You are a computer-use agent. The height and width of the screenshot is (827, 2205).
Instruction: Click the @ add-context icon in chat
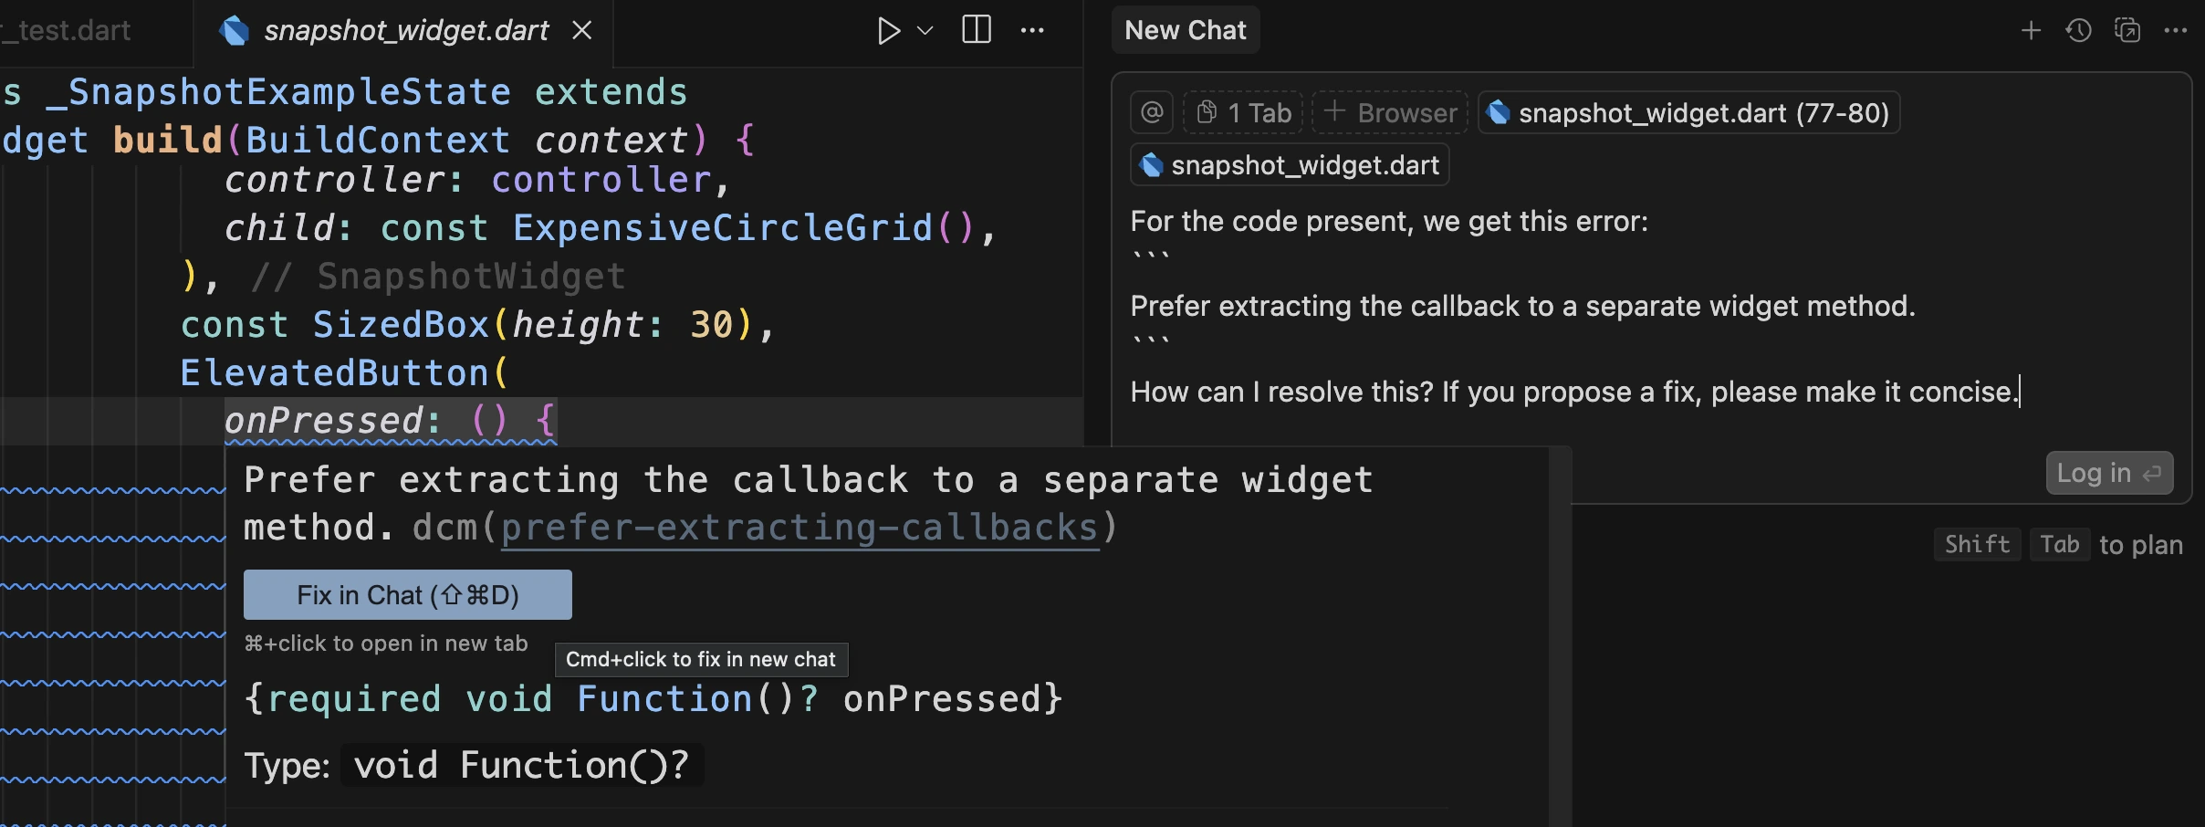[x=1151, y=111]
